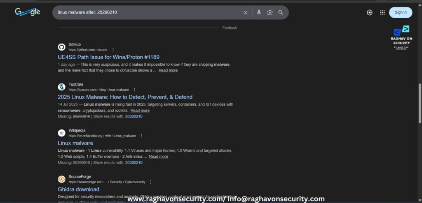
Task: Open more options for TuxCare result
Action: (135, 90)
